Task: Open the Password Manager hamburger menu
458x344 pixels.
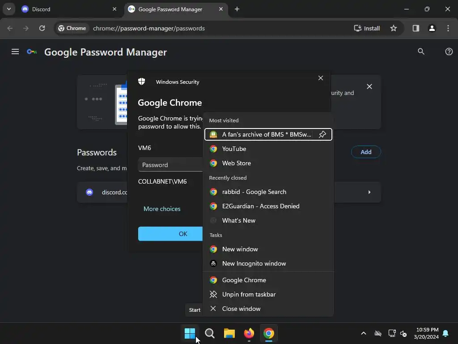Action: coord(15,52)
